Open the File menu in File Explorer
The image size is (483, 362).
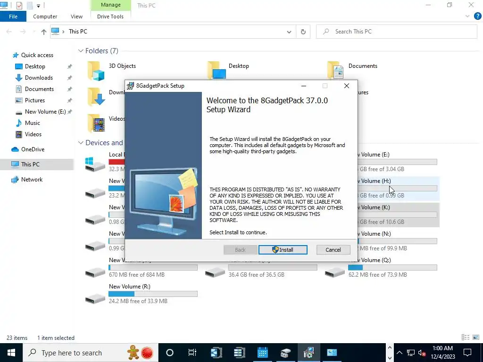pos(13,16)
